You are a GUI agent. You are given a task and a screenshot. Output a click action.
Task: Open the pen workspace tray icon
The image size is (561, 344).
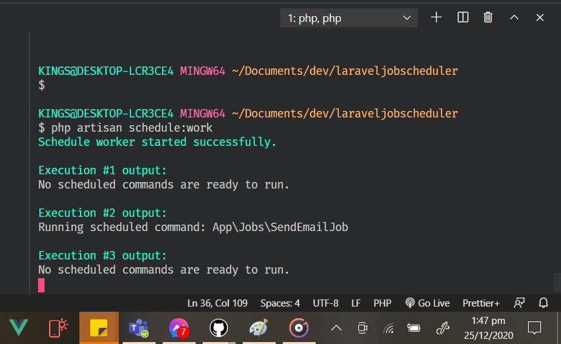click(x=443, y=328)
